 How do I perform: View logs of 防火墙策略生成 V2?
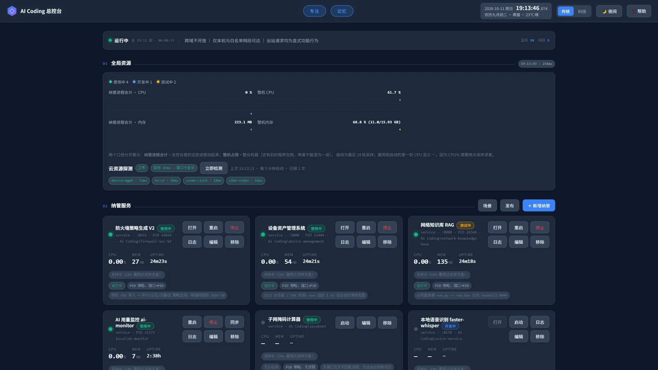[192, 242]
